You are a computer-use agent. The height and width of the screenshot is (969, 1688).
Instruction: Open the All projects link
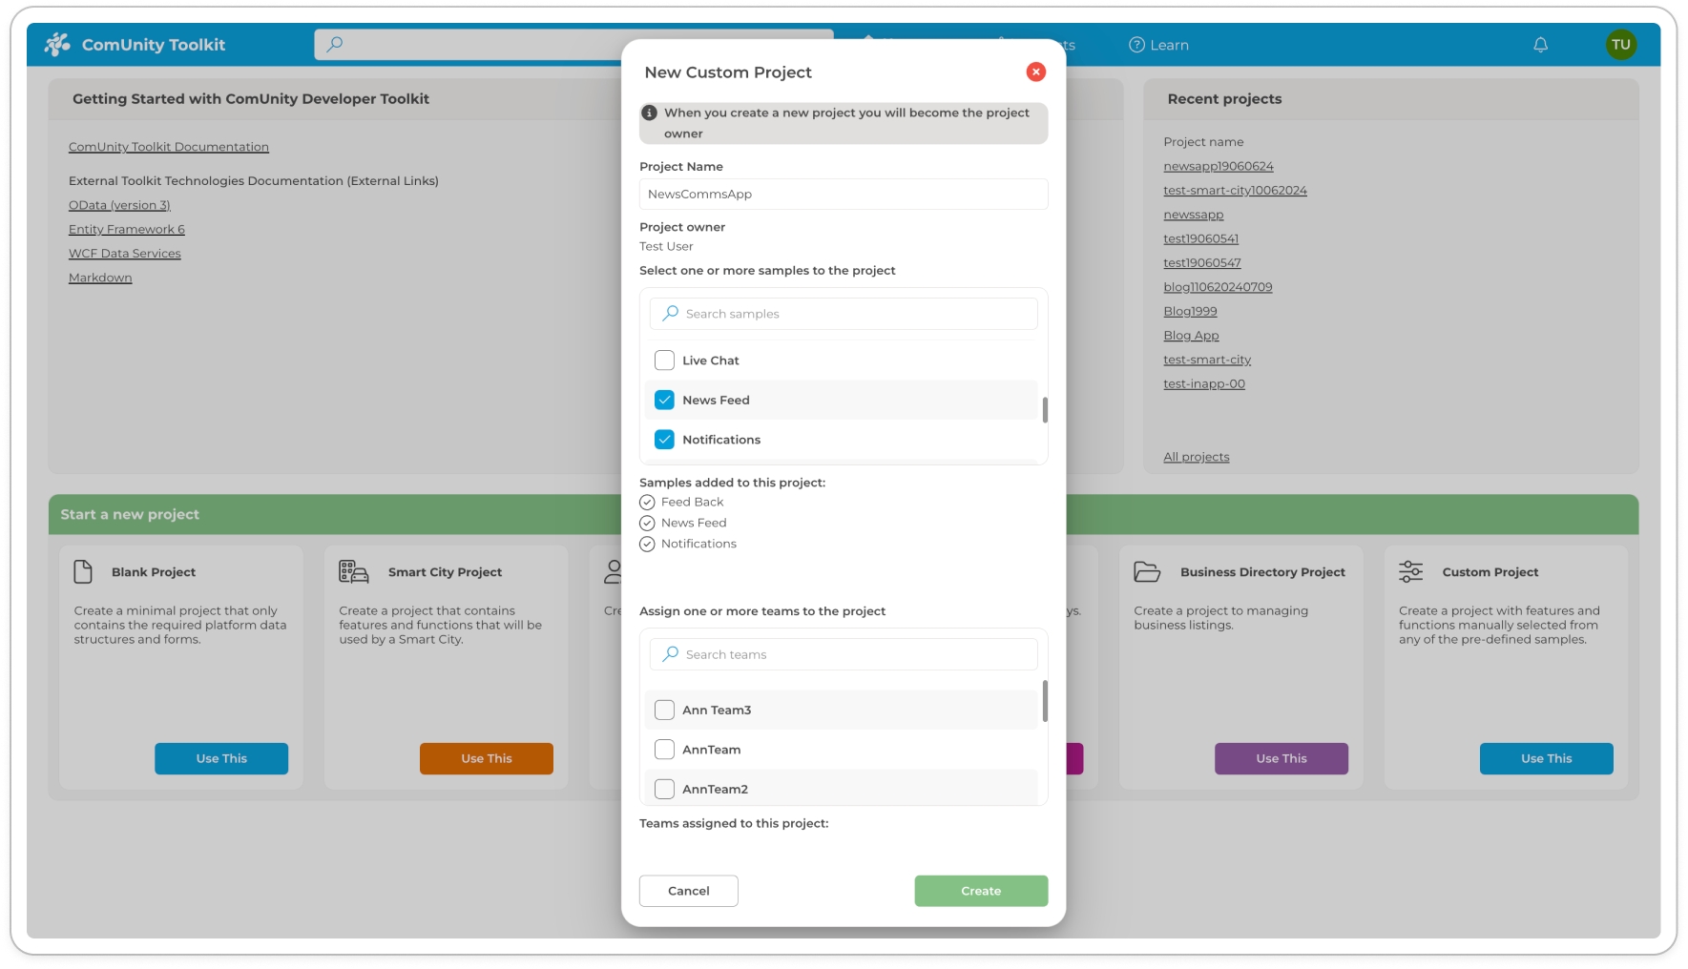[x=1196, y=457]
